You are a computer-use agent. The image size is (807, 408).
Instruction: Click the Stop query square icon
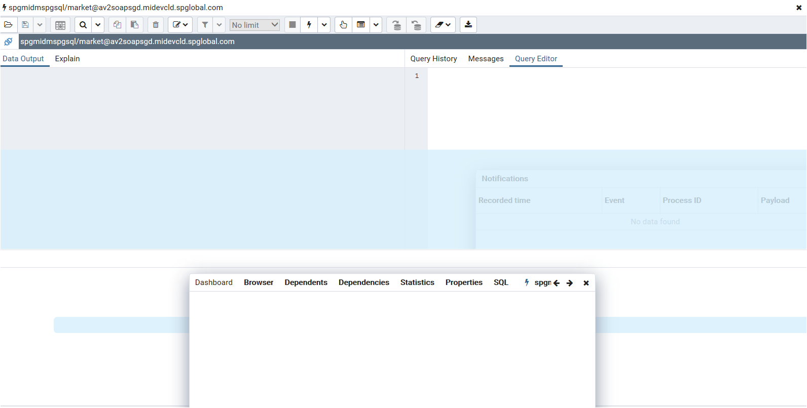coord(292,25)
